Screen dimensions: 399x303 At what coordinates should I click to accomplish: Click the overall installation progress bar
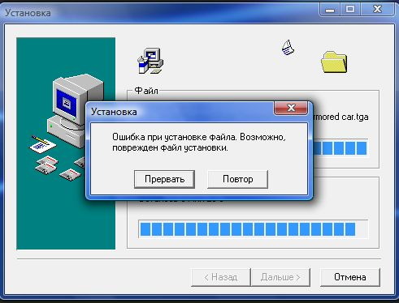click(253, 229)
